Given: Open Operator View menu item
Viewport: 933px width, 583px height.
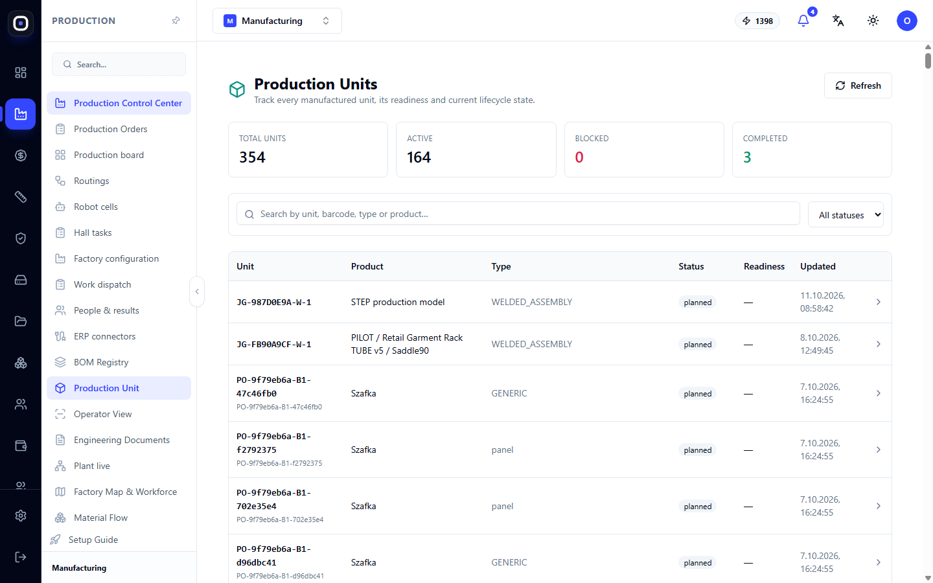Looking at the screenshot, I should pos(119,414).
